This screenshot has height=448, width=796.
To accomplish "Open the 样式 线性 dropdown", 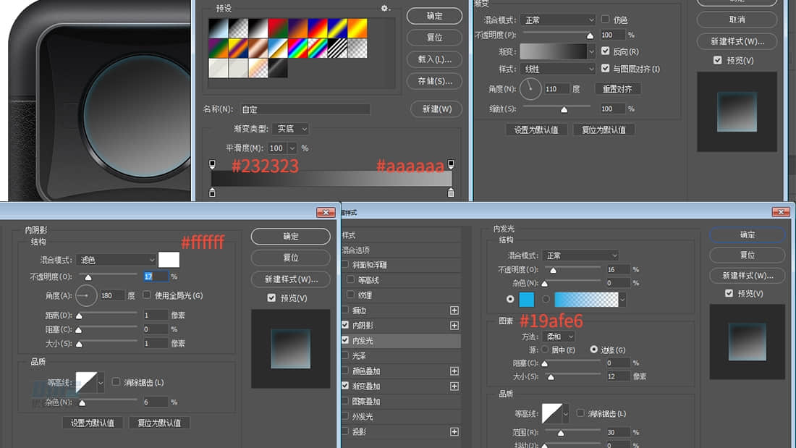I will point(557,69).
